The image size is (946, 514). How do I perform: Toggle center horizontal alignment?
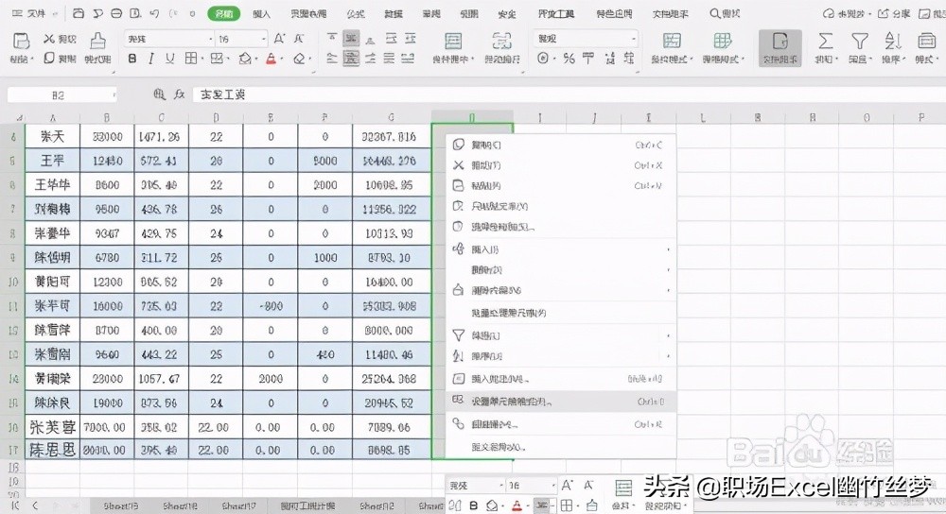[351, 59]
